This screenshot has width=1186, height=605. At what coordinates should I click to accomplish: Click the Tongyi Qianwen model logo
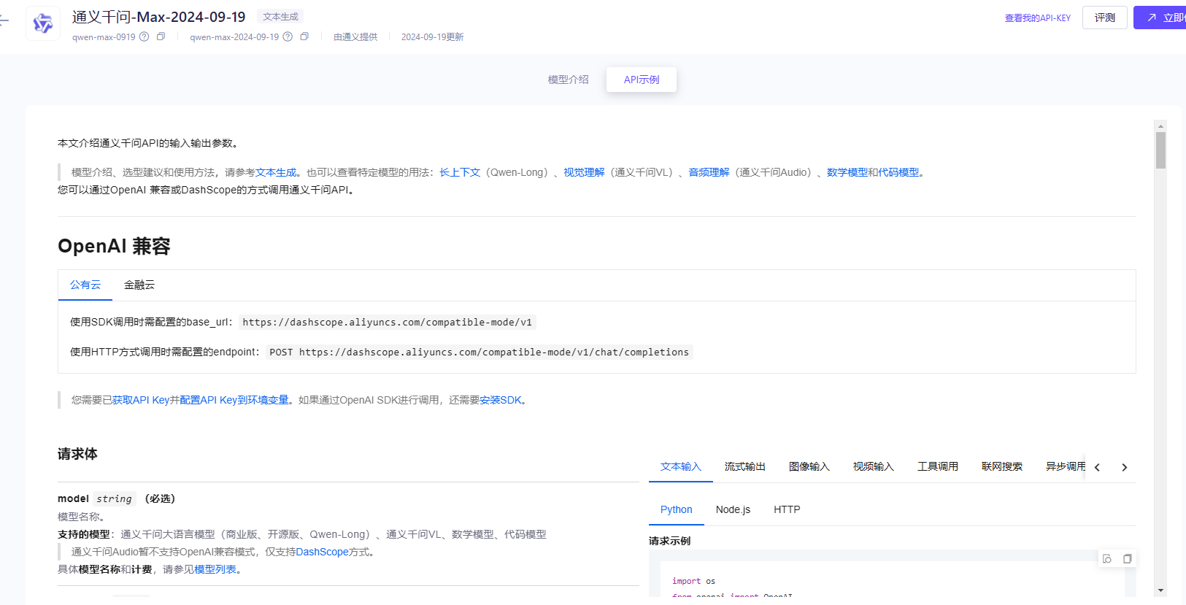[x=43, y=23]
